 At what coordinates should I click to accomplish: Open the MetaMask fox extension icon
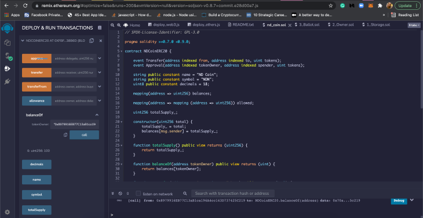[x=371, y=5]
